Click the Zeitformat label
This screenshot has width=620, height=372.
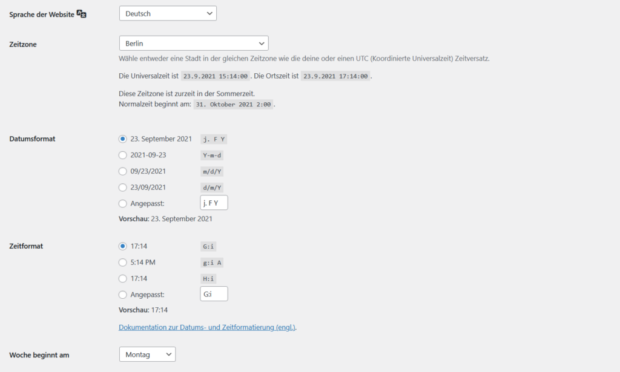point(26,246)
